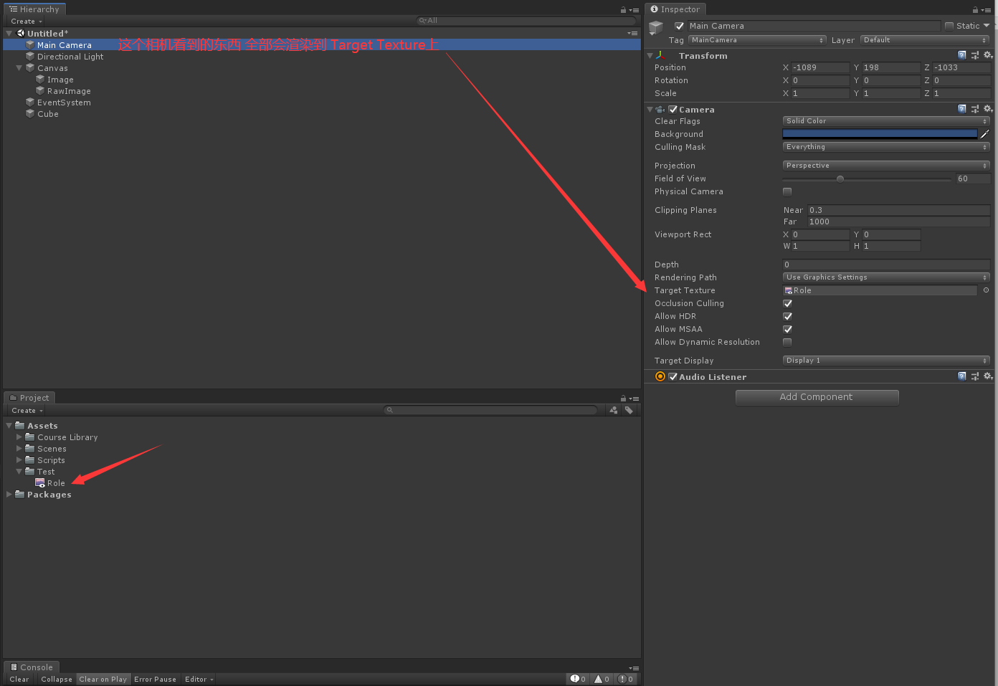The height and width of the screenshot is (686, 998).
Task: Open the Transform component preset icon
Action: [x=975, y=55]
